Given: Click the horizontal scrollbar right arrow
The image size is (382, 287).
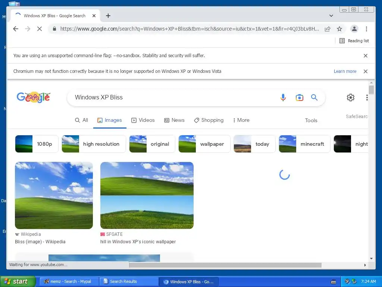Looking at the screenshot, I should click(365, 265).
